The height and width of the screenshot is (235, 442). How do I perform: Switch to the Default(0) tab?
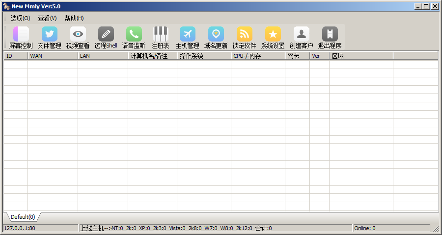(x=23, y=217)
